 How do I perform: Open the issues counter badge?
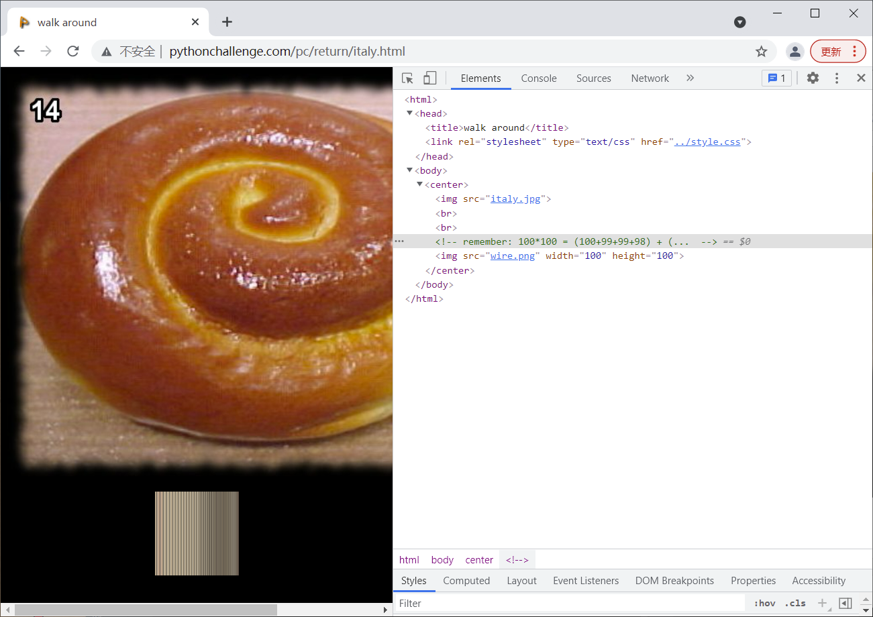(x=776, y=78)
